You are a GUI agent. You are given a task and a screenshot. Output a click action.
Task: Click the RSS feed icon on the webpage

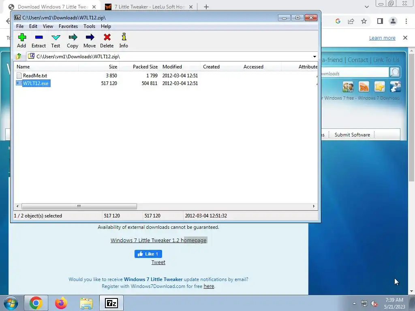click(364, 87)
